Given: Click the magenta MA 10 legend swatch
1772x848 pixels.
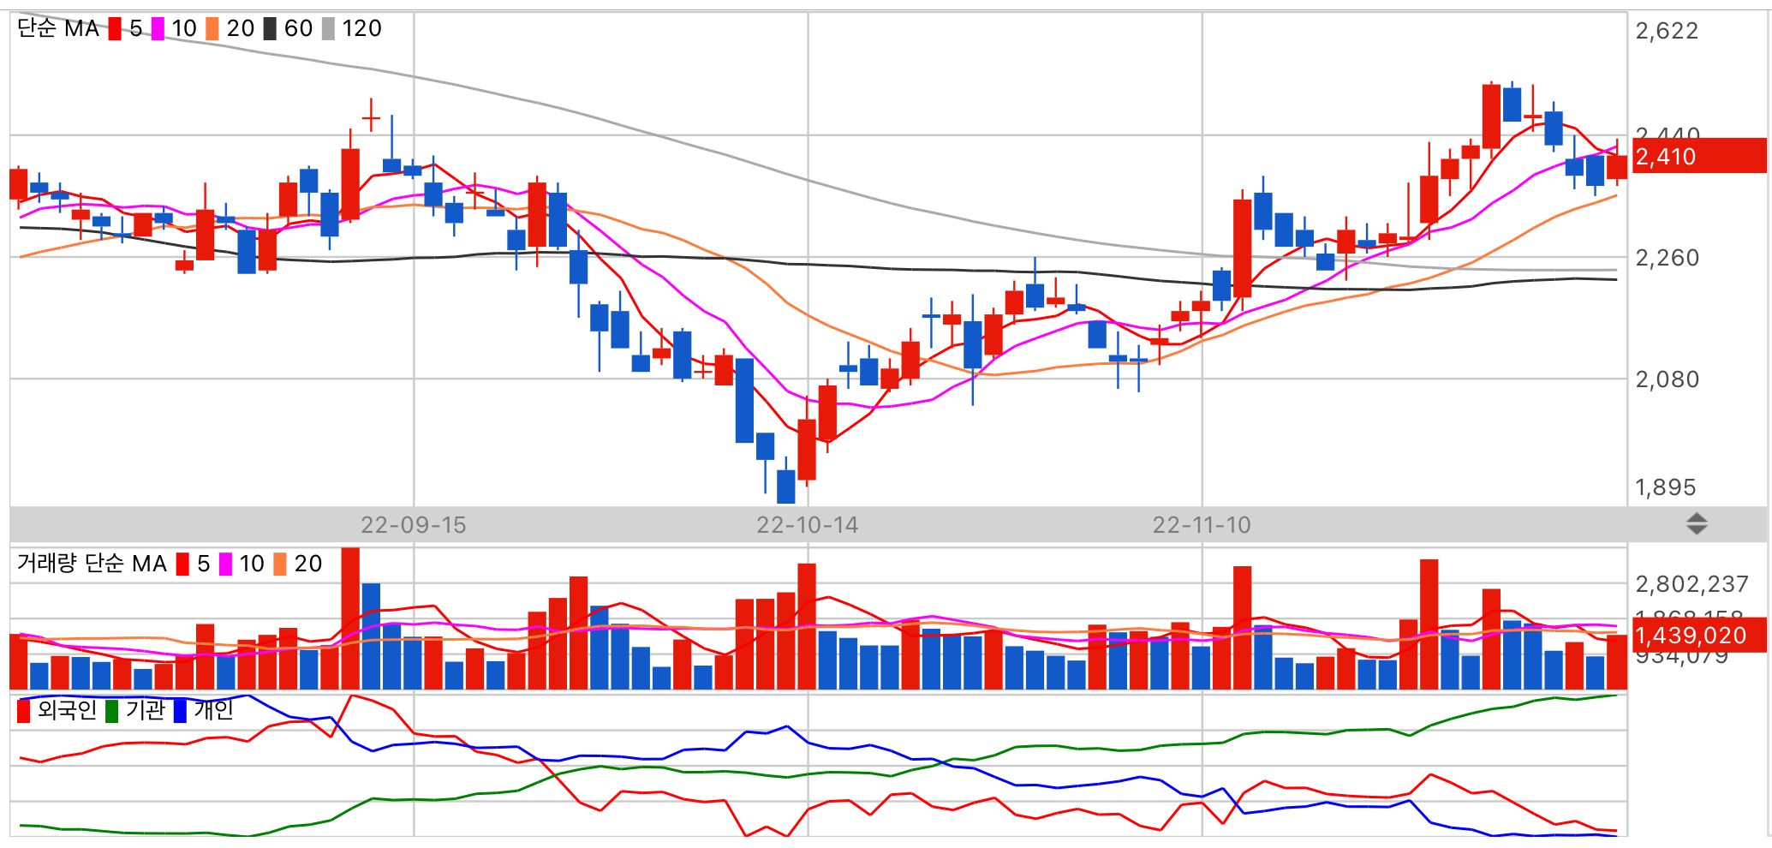Looking at the screenshot, I should [x=158, y=29].
